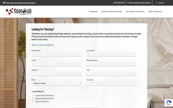The image size is (173, 108).
Task: Click the reCAPTCHA badge
Action: (x=169, y=103)
